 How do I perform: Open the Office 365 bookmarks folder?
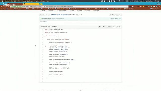pos(64,9)
